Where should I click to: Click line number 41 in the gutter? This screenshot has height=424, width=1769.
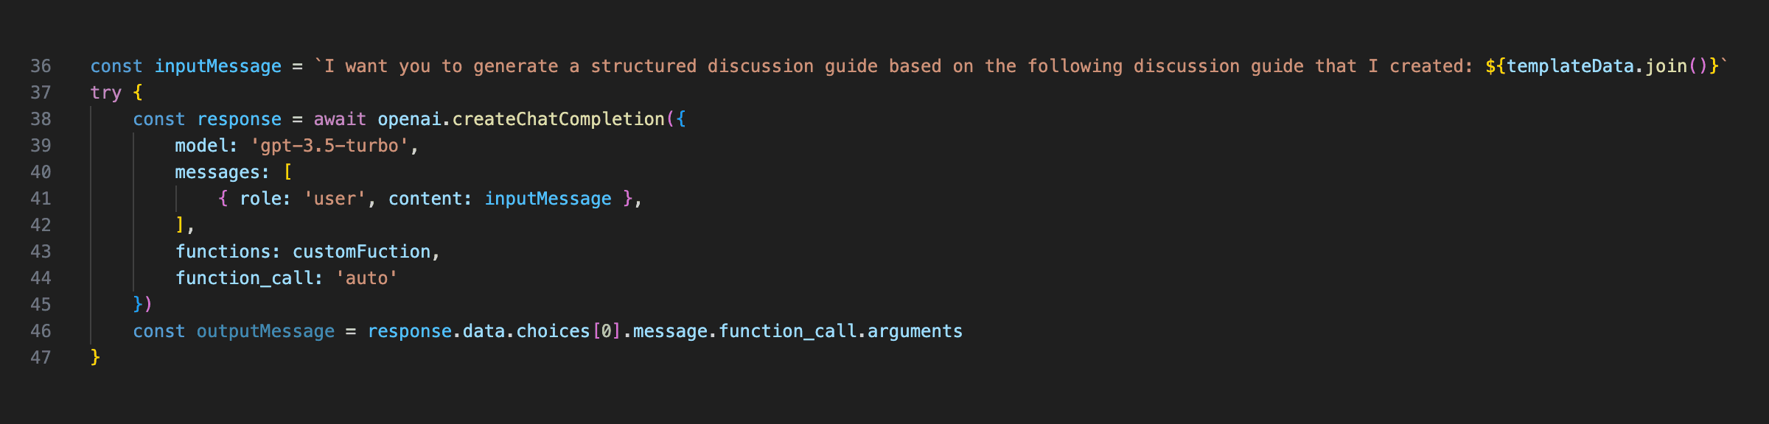pos(41,199)
